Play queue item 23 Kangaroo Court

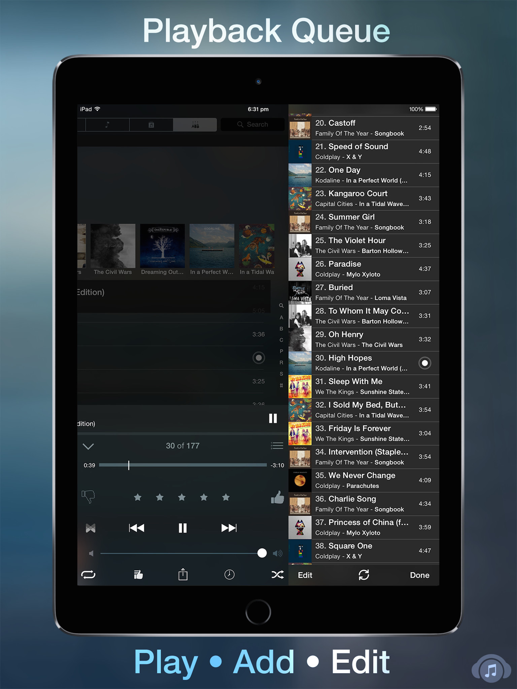coord(364,199)
